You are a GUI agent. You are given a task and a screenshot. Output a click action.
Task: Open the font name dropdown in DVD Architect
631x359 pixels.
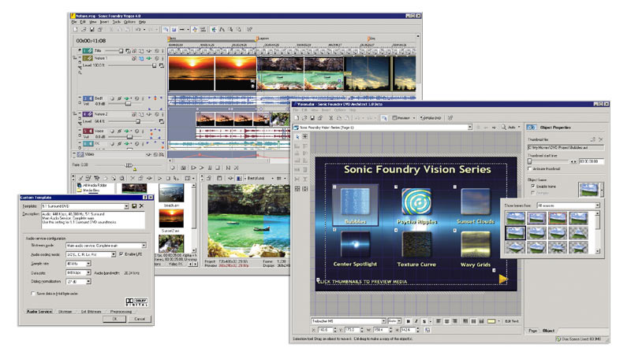[383, 321]
